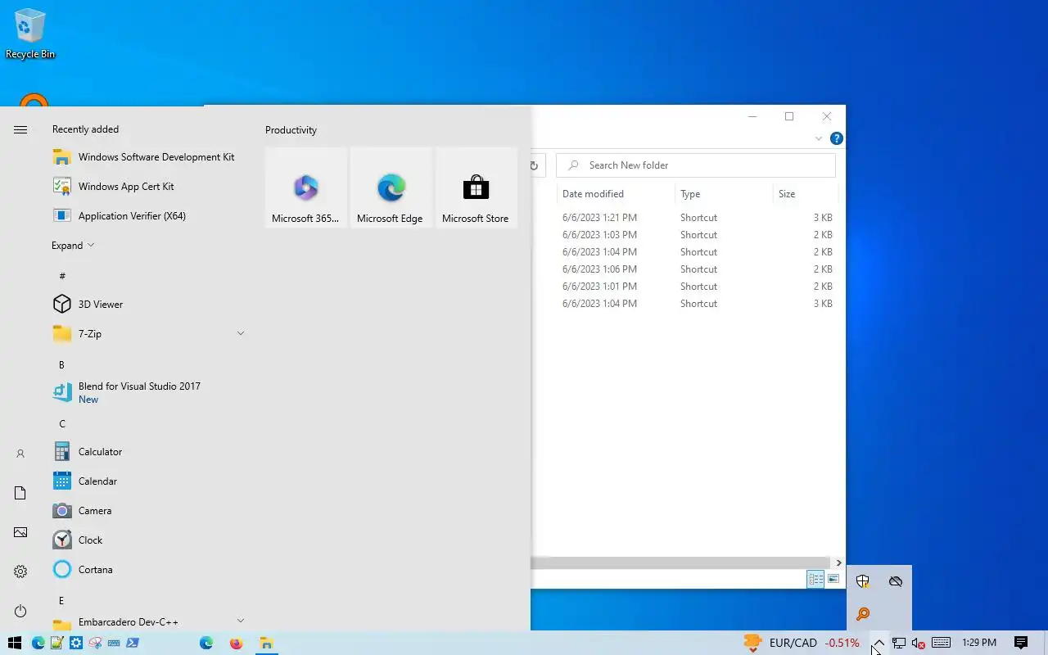This screenshot has height=655, width=1048.
Task: Open Microsoft 365 tile
Action: click(x=305, y=187)
